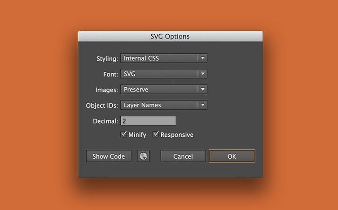Click the 'Preserve' images value text
The height and width of the screenshot is (210, 338).
[136, 90]
